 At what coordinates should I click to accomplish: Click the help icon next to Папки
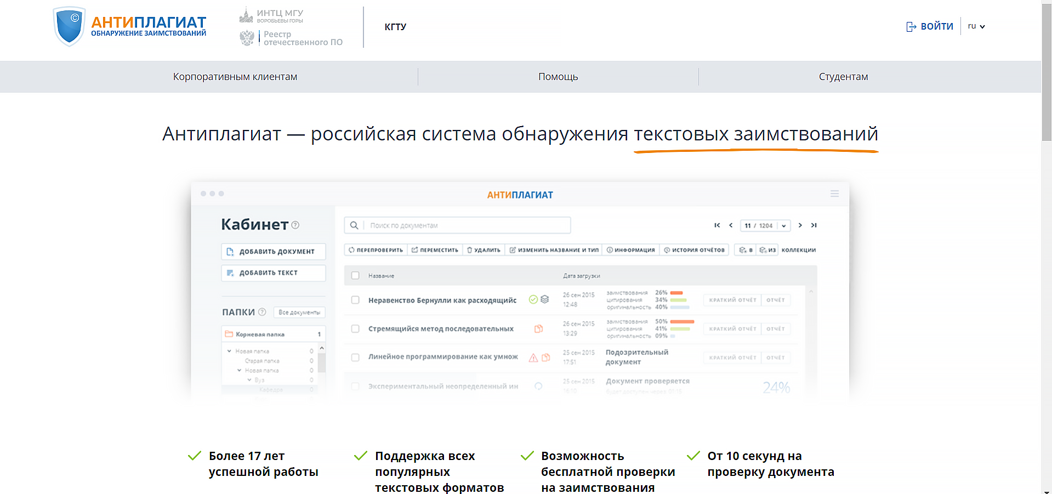pyautogui.click(x=262, y=312)
